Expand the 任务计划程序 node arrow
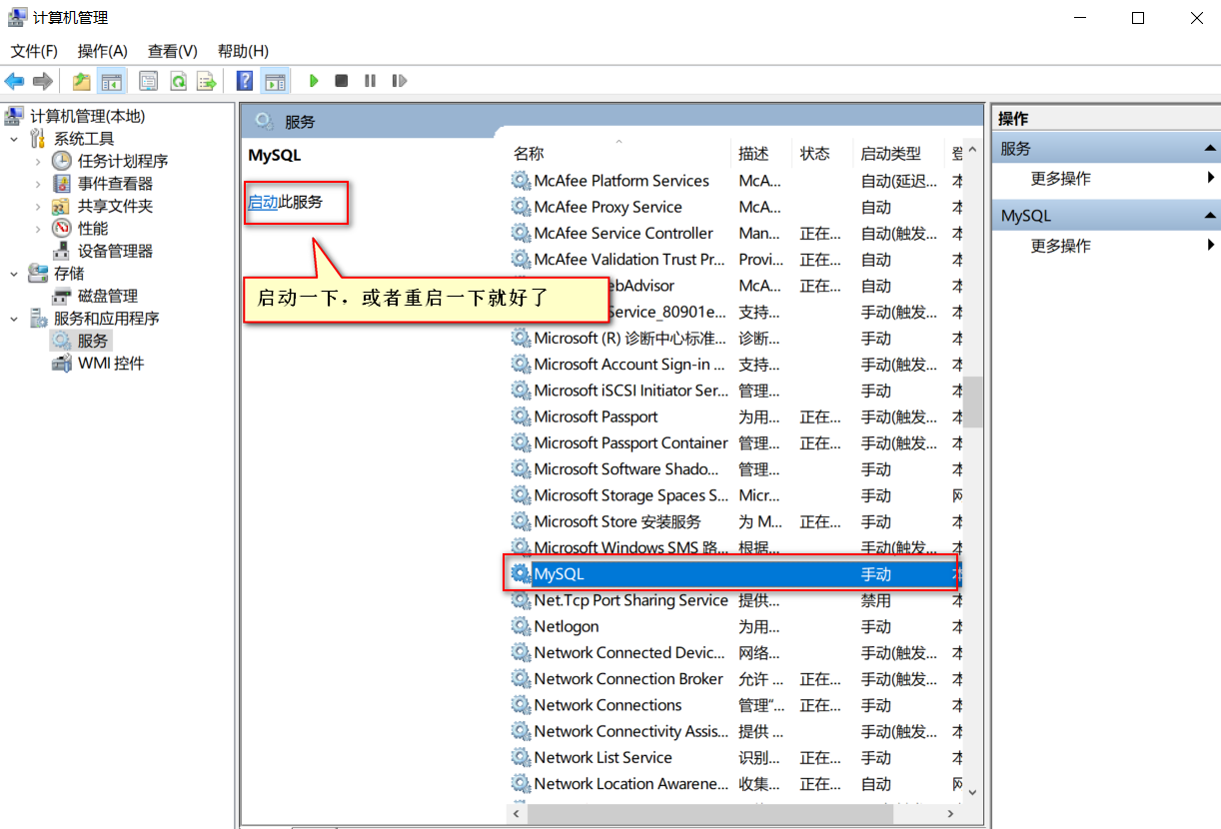This screenshot has width=1221, height=829. pos(38,161)
